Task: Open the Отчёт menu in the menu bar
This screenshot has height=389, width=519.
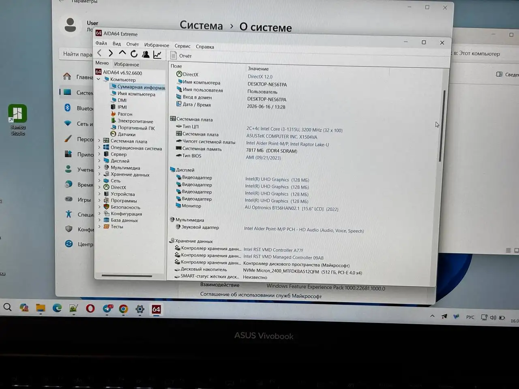Action: [x=133, y=44]
